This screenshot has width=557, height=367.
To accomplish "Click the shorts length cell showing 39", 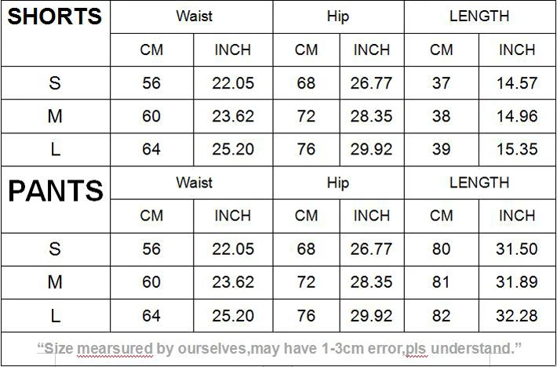I will click(x=442, y=149).
